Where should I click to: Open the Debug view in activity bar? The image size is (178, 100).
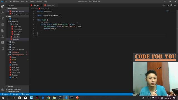coord(3,24)
